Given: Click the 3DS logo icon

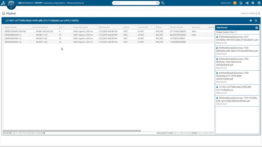Looking at the screenshot, I should point(3,3).
